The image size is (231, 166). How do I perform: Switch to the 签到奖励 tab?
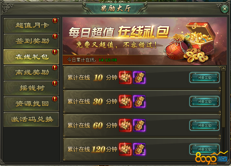coord(31,41)
